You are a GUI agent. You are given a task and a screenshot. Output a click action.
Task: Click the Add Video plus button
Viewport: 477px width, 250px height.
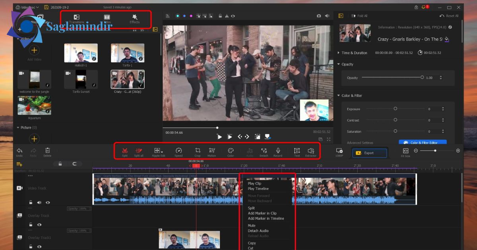coord(34,50)
